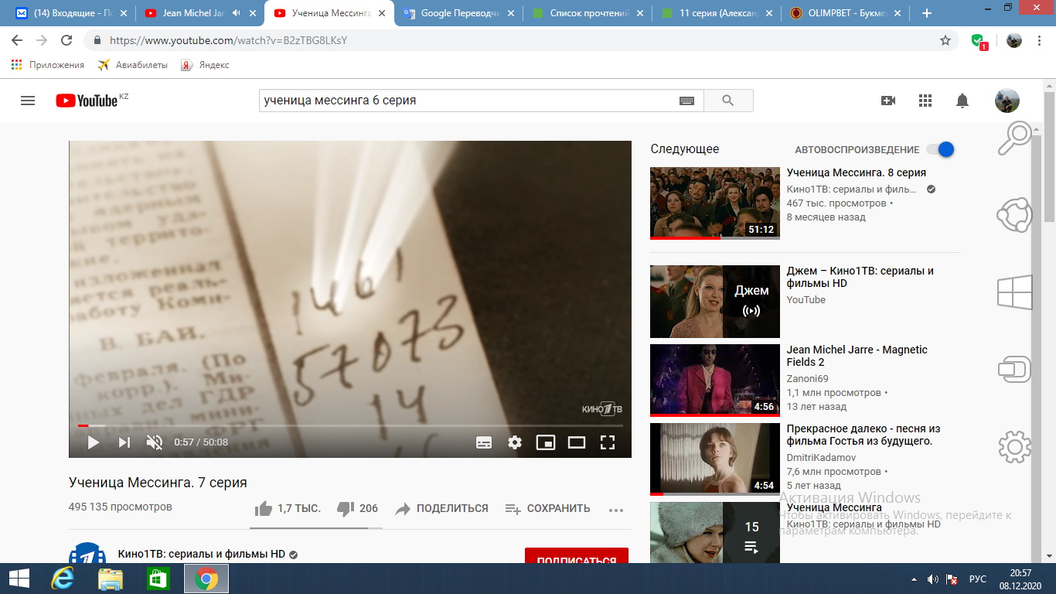Open the Chrome three-dot menu

(x=1040, y=40)
